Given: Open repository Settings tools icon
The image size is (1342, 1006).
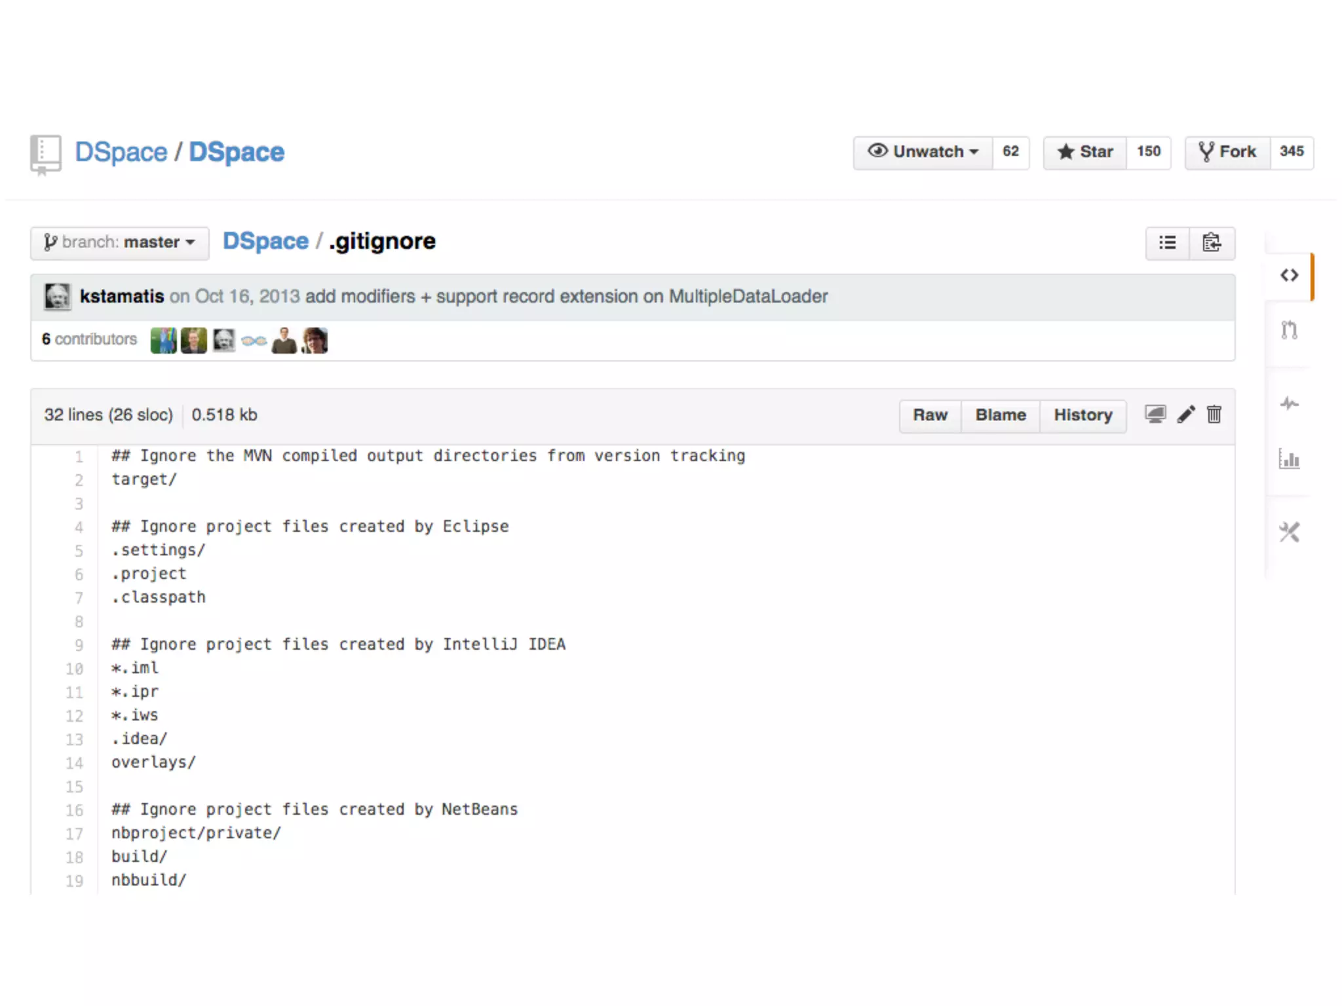Looking at the screenshot, I should [x=1289, y=532].
